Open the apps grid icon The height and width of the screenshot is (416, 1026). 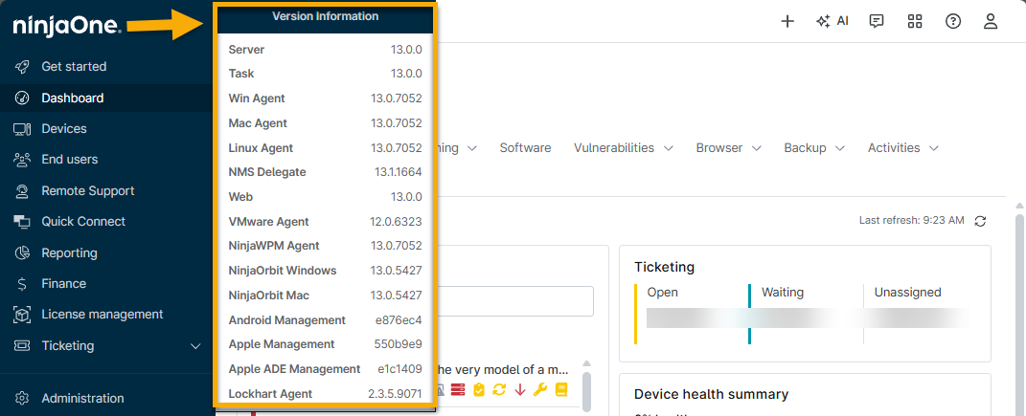pos(915,21)
